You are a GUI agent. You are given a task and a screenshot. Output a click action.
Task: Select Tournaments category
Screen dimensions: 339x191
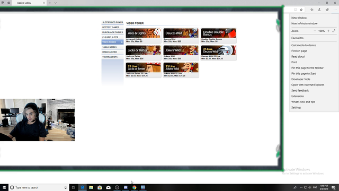coord(112,57)
